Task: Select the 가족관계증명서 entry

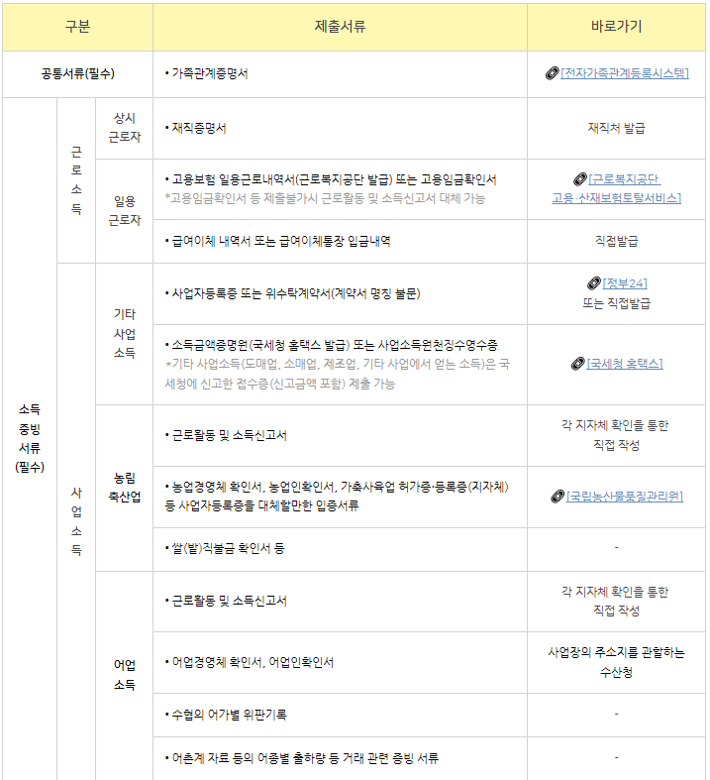Action: 207,73
